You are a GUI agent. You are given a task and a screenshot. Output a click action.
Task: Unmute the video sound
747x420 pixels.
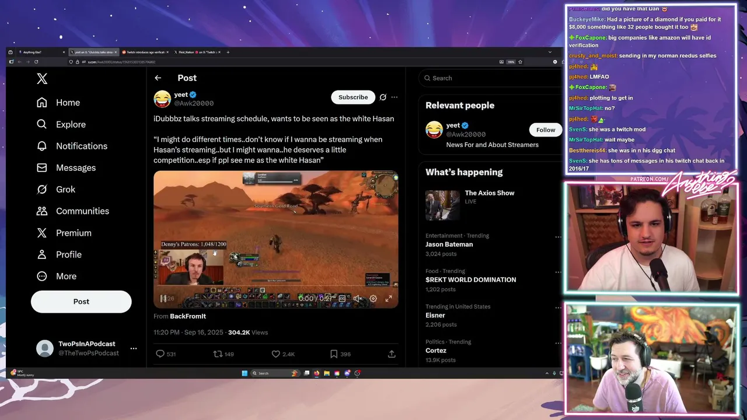tap(358, 299)
